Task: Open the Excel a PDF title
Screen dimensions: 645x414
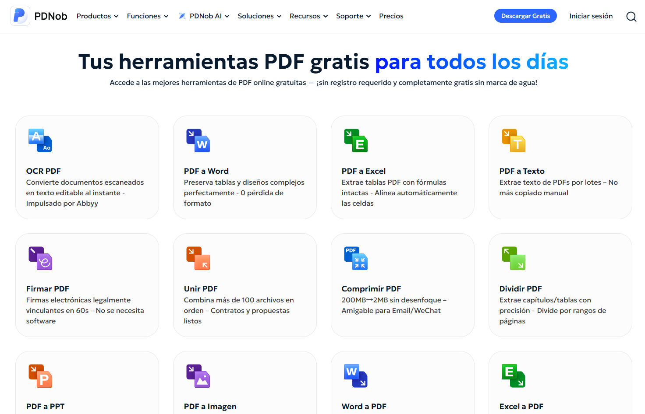Action: point(521,407)
